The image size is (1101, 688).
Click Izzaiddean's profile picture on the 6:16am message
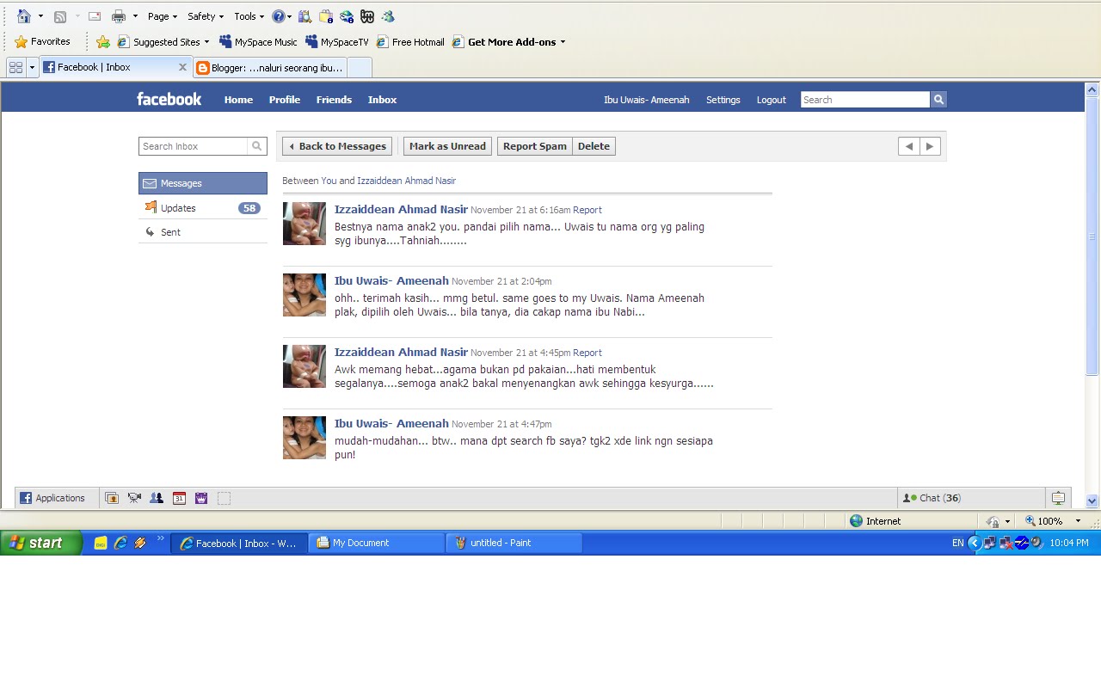point(304,224)
